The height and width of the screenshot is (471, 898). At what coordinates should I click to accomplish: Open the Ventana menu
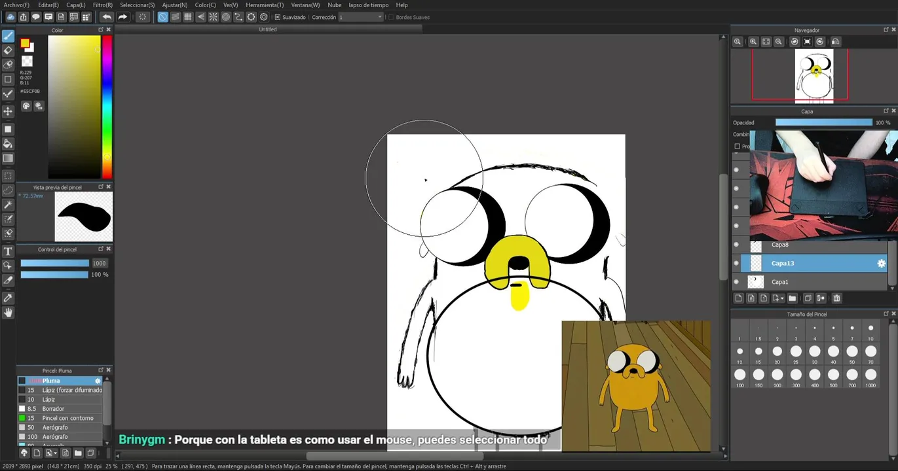(305, 5)
